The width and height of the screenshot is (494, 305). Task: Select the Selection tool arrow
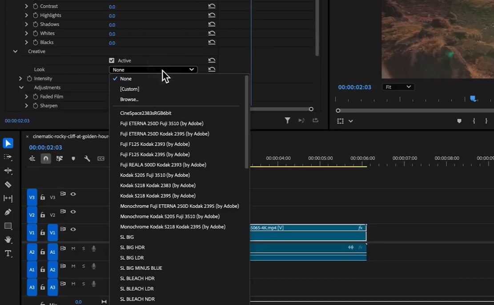point(8,143)
